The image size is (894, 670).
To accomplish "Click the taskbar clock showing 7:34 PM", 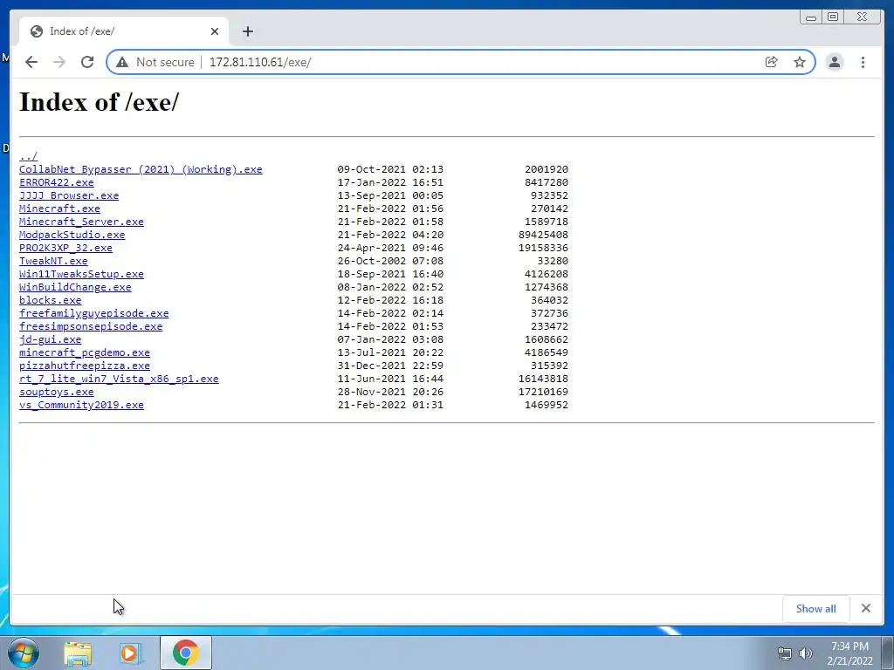I will point(849,653).
